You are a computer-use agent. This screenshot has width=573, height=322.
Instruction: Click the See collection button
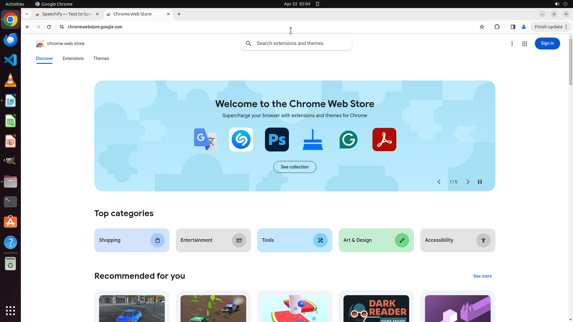pyautogui.click(x=295, y=167)
